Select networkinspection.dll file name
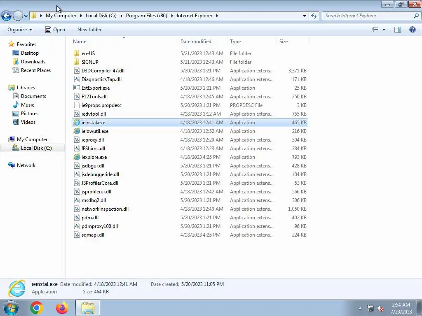The image size is (422, 316). (x=105, y=209)
